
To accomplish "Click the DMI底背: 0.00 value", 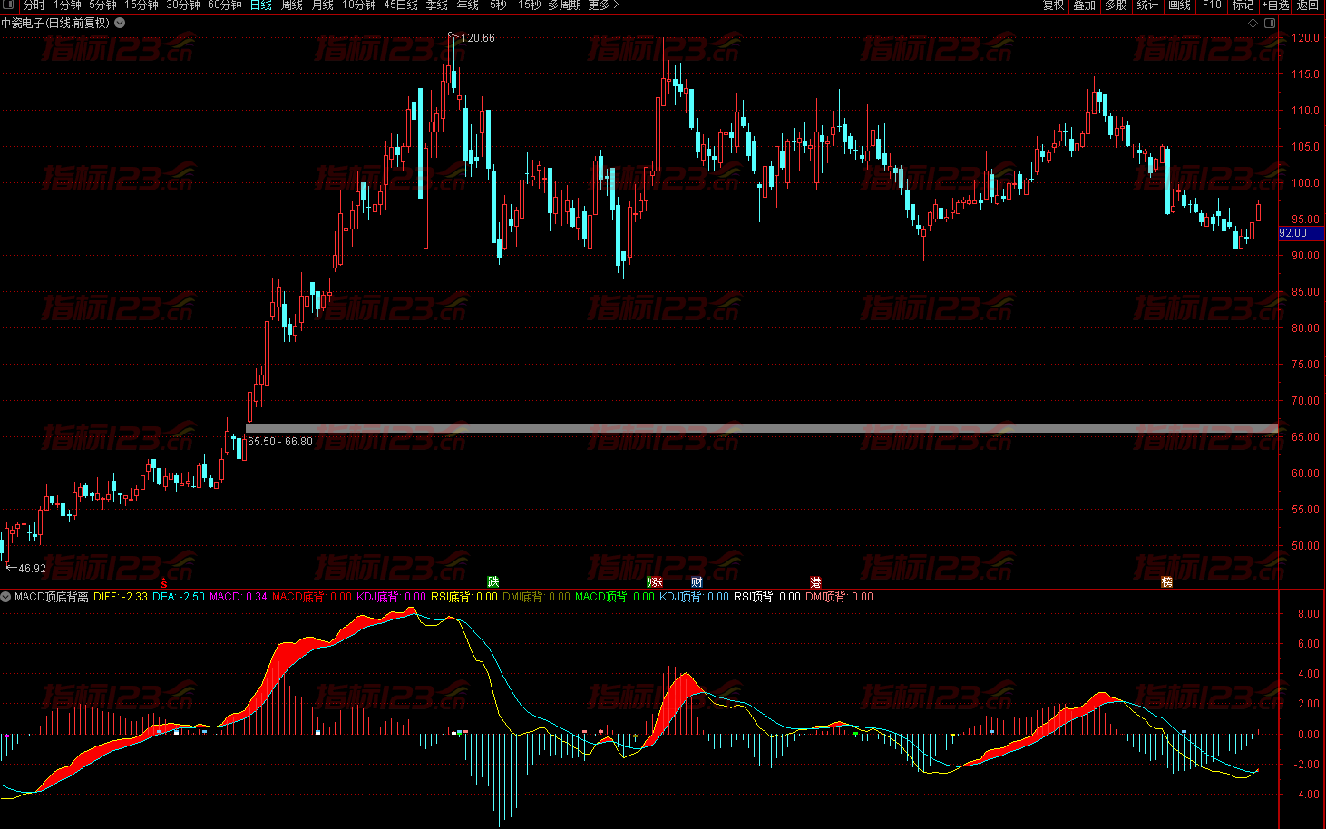I will click(x=537, y=597).
